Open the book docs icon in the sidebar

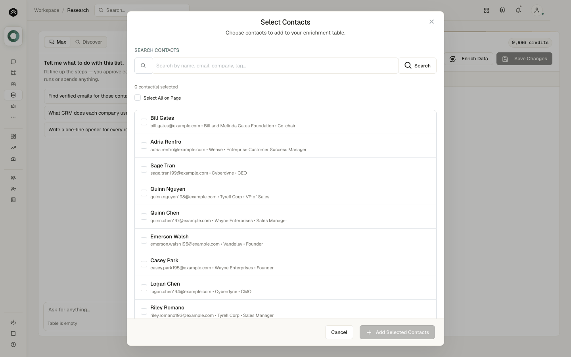pyautogui.click(x=13, y=334)
